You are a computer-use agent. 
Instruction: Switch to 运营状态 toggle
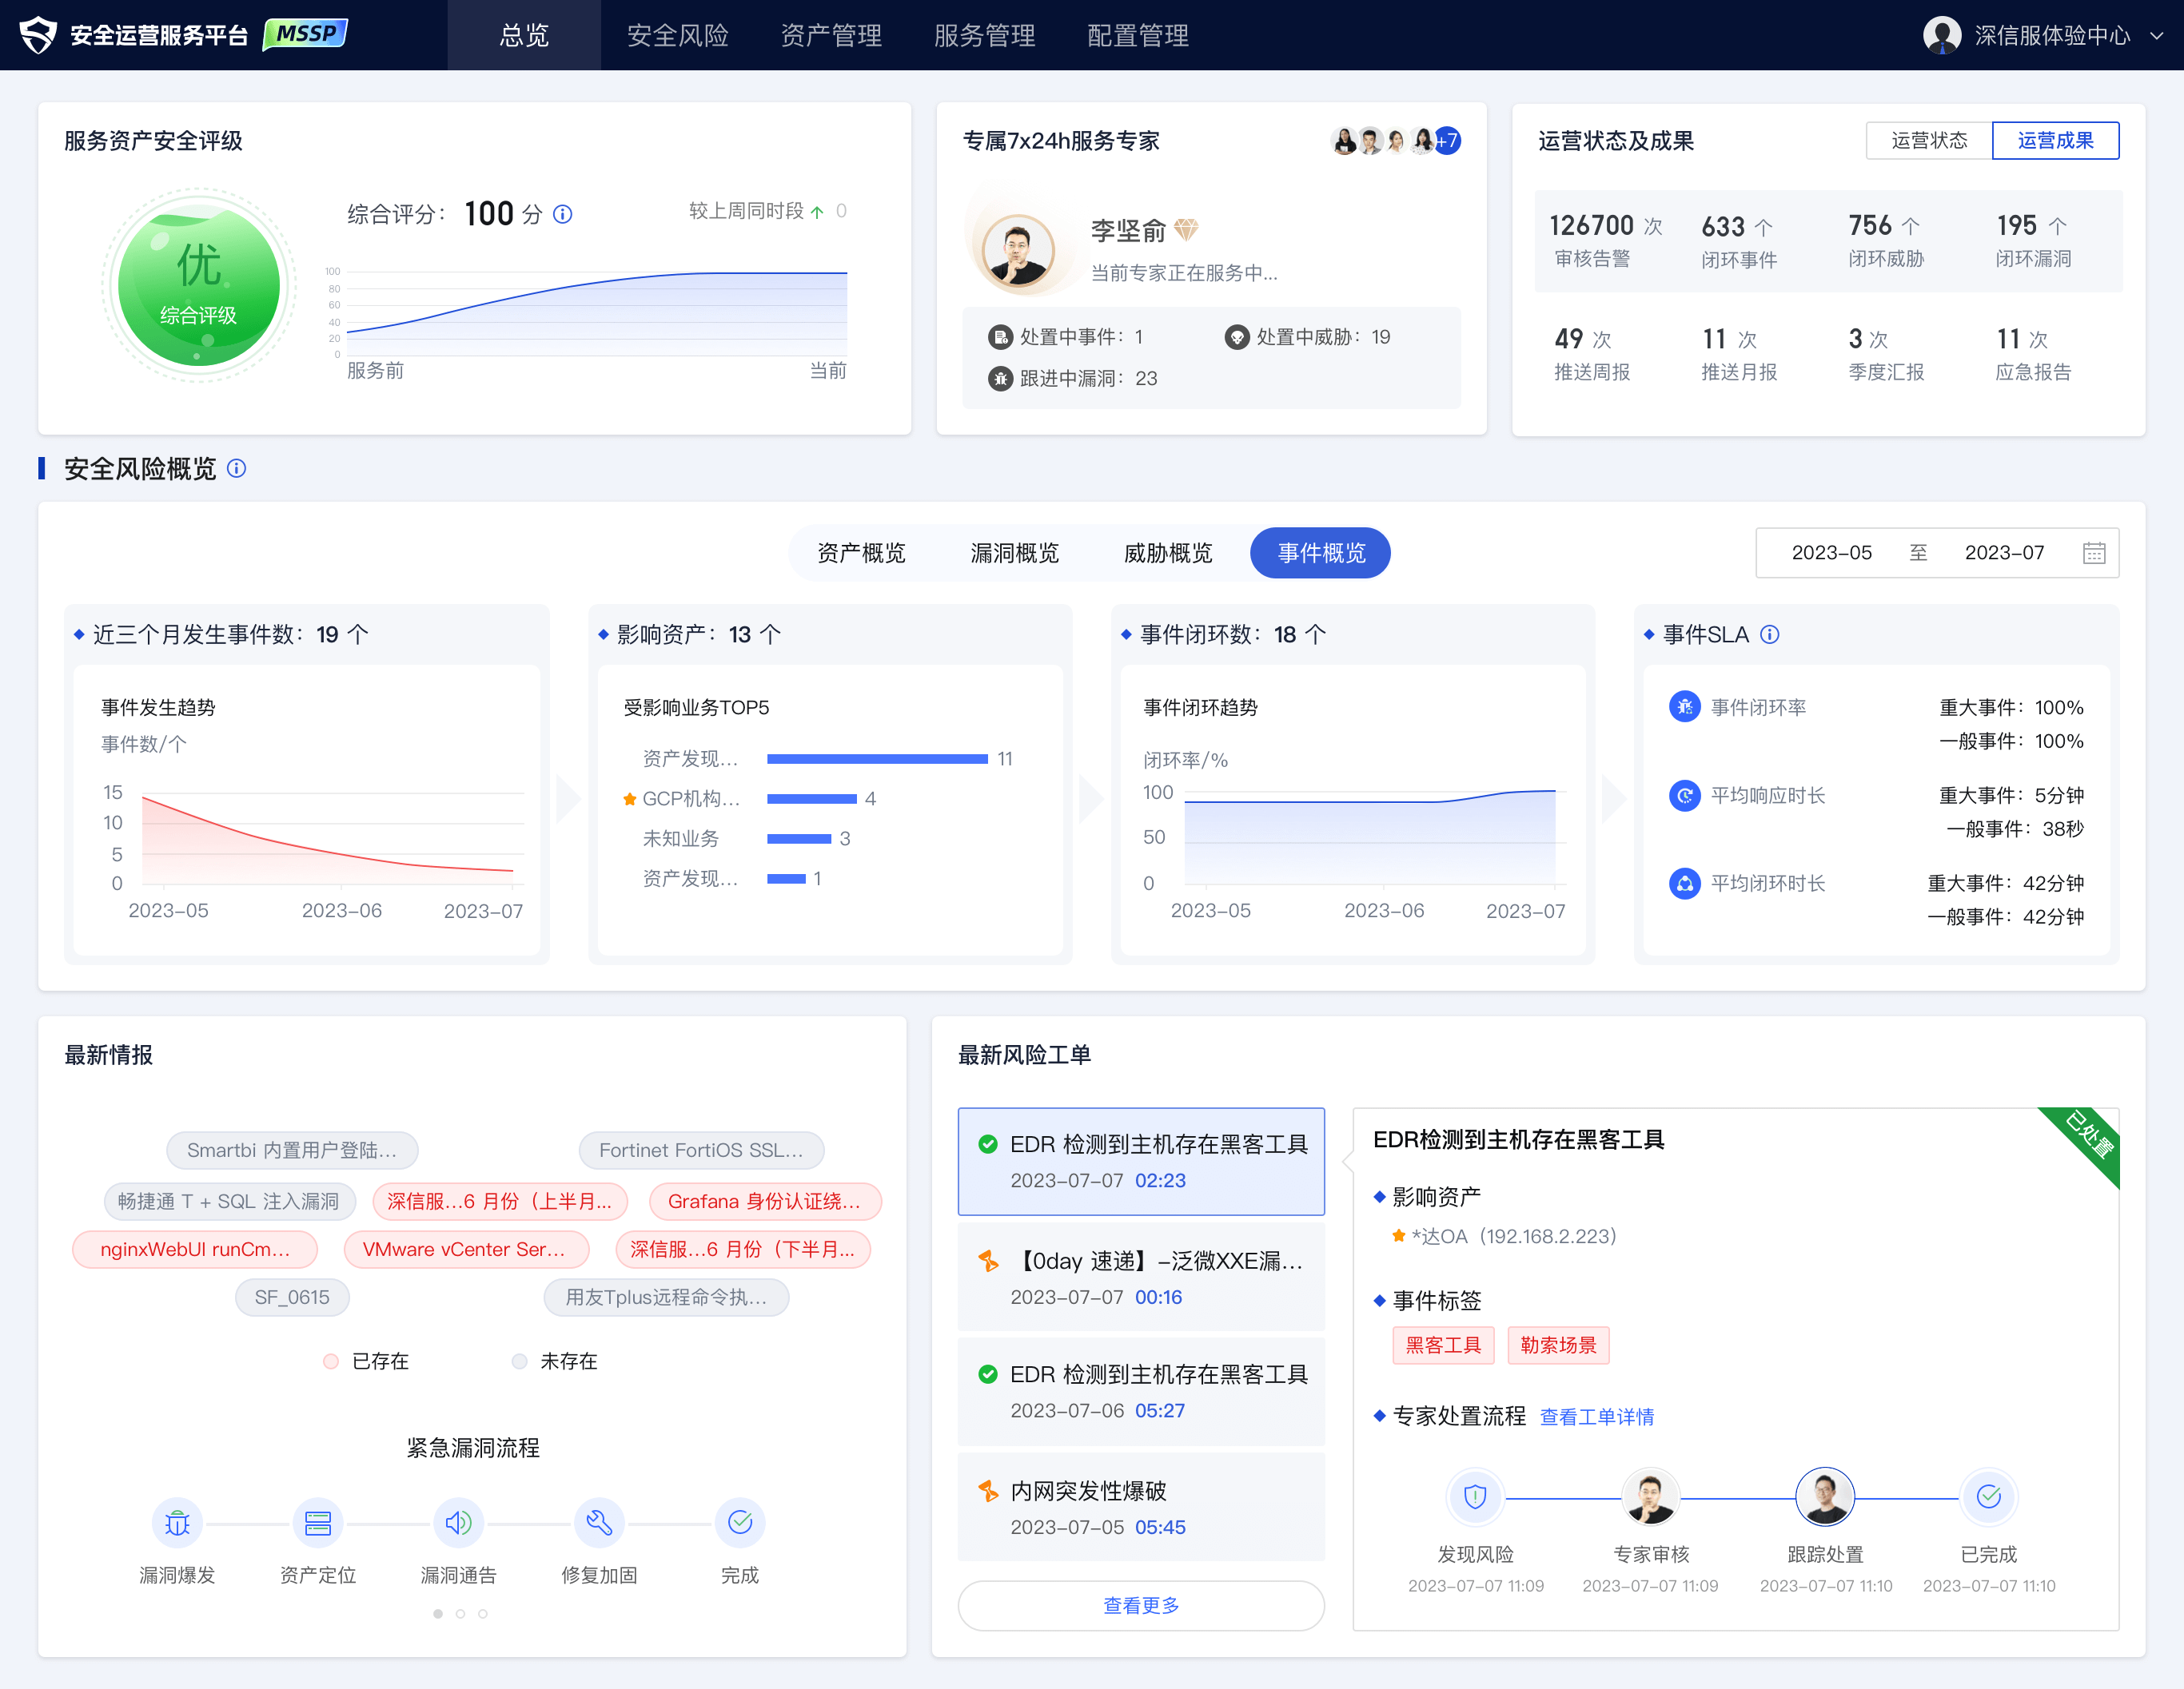point(1928,141)
